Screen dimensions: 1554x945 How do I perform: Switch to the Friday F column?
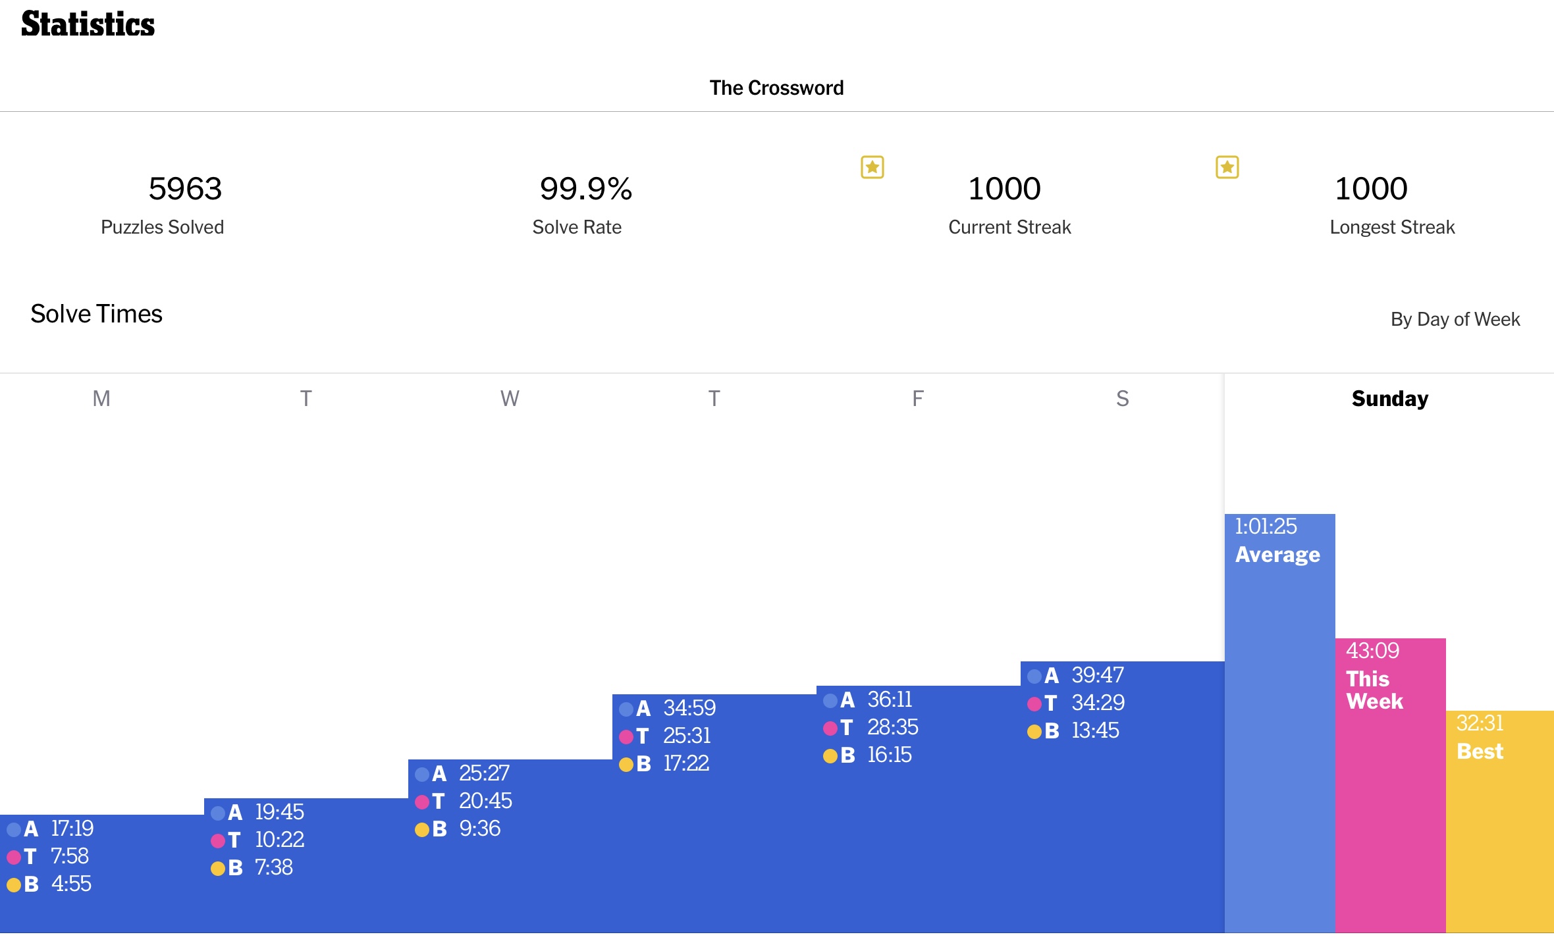tap(918, 399)
